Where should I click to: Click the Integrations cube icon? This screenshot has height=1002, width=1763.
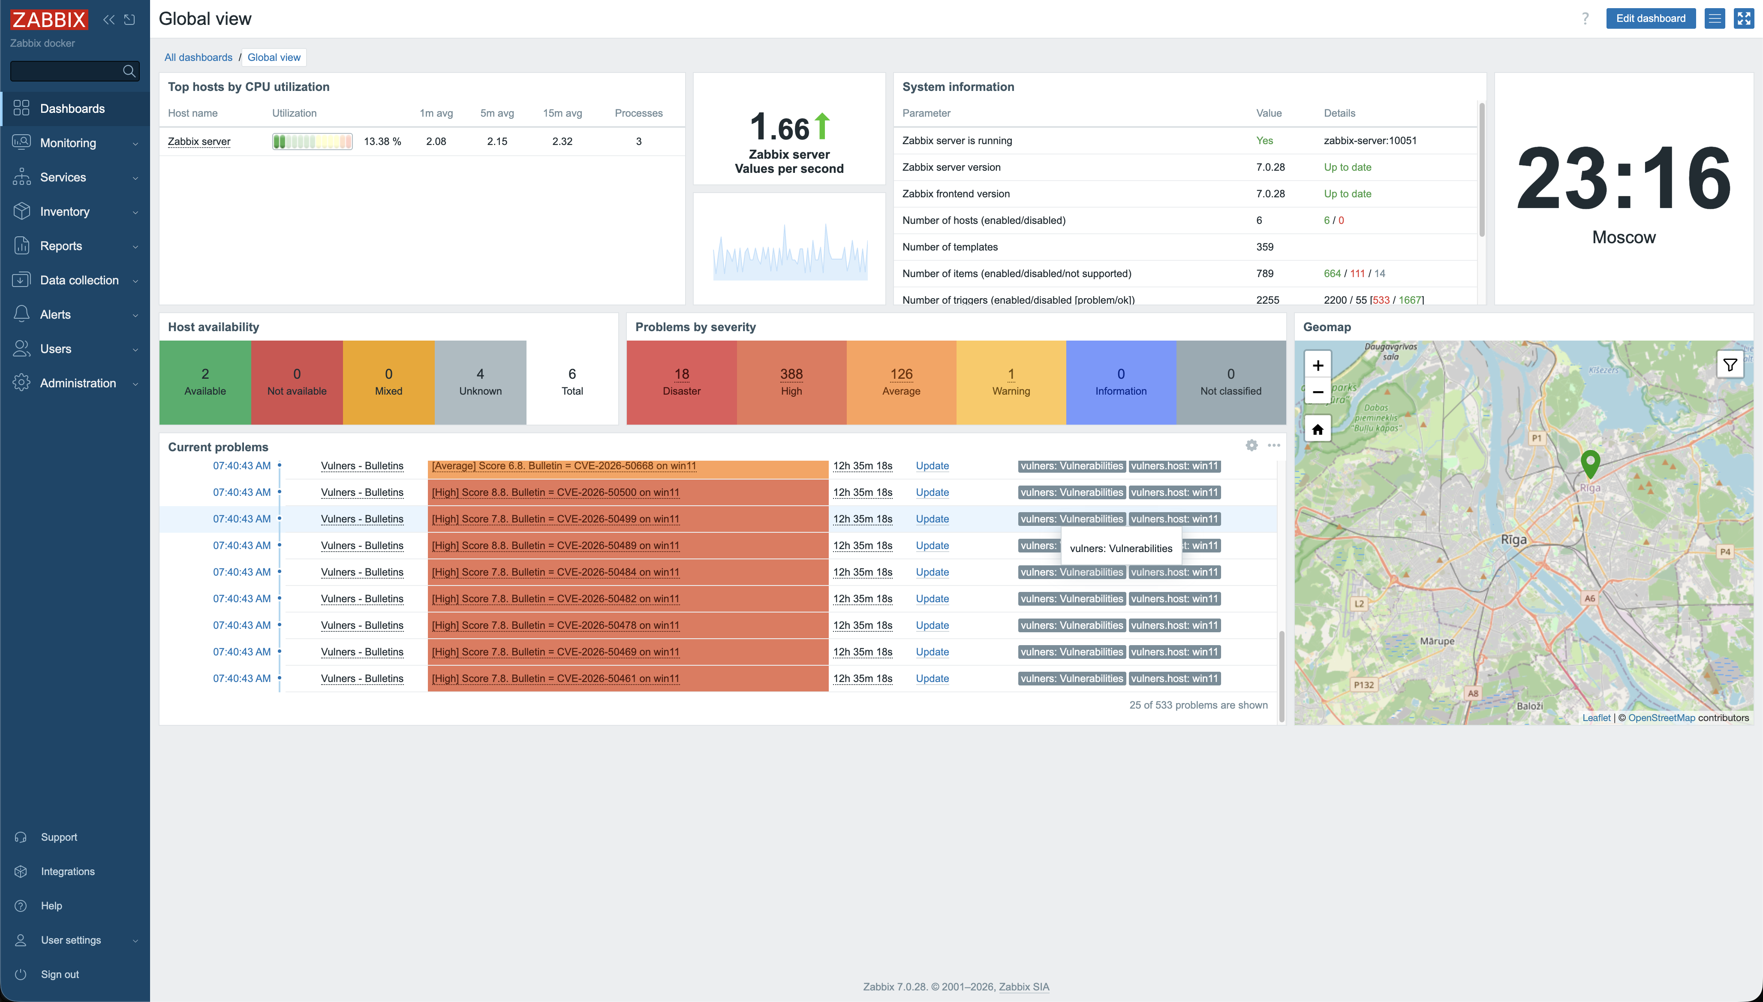tap(21, 872)
